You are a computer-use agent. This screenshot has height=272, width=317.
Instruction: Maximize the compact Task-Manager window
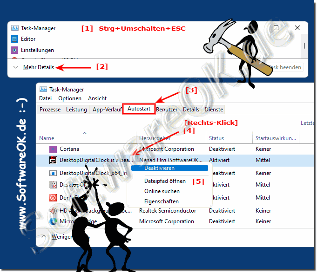point(276,28)
